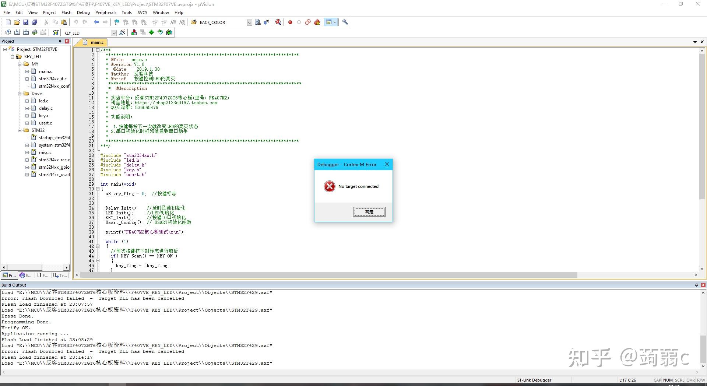The height and width of the screenshot is (386, 707).
Task: Click the editor's horizontal scrollbar thumb
Action: click(328, 275)
